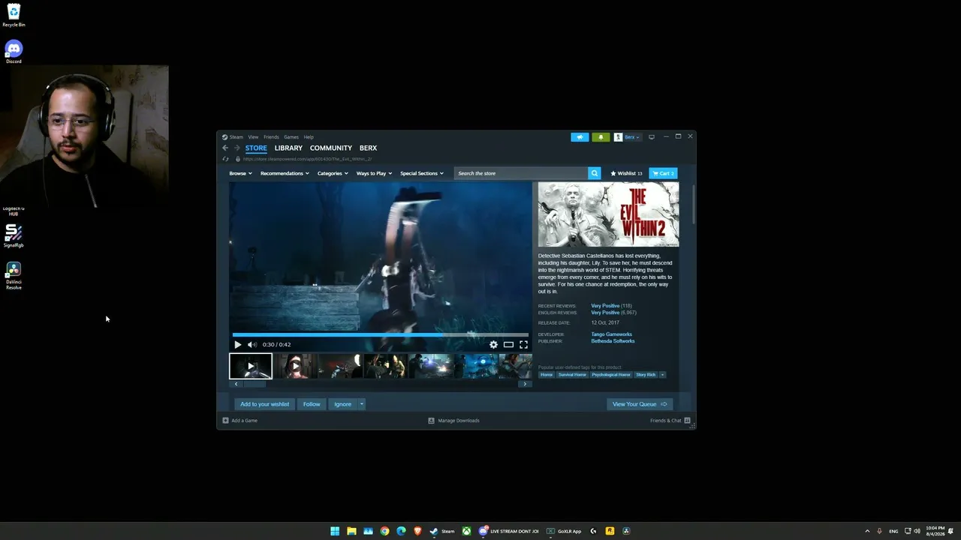Image resolution: width=961 pixels, height=540 pixels.
Task: Open the Friends menu
Action: click(271, 137)
